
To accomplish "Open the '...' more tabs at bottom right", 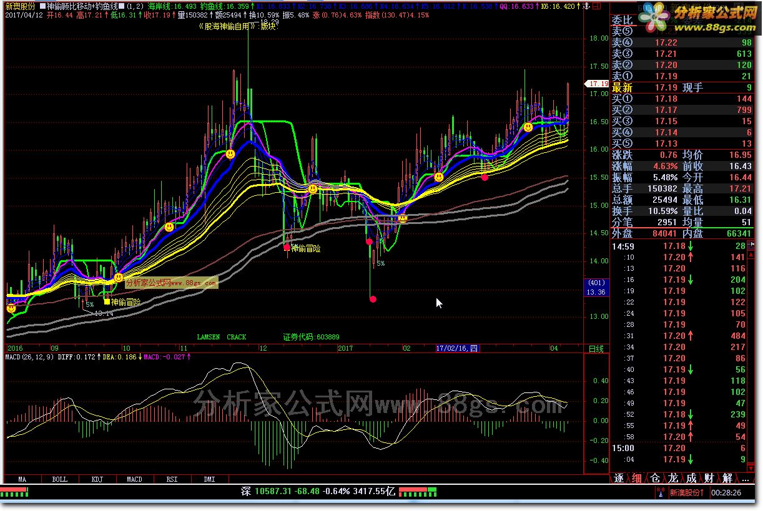I will click(x=745, y=479).
